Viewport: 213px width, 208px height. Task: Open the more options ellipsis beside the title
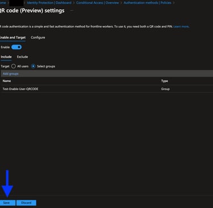(x=72, y=11)
